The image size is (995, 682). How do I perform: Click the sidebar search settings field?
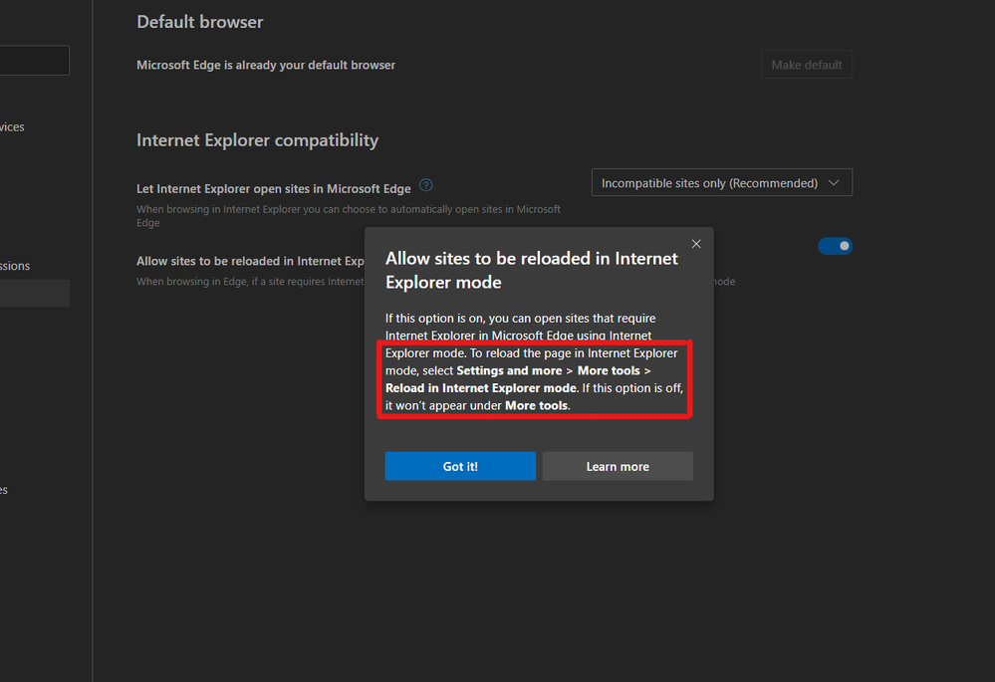point(34,61)
